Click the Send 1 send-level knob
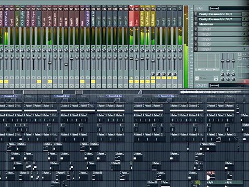Viewport: 249px width, 187px height. point(158,74)
